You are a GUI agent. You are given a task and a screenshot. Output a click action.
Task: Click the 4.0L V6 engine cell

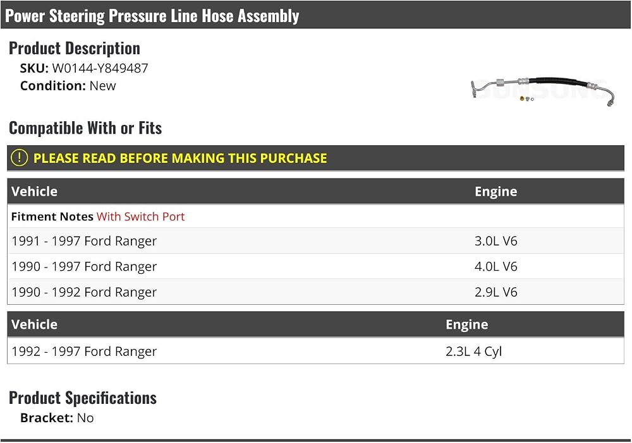click(x=495, y=266)
